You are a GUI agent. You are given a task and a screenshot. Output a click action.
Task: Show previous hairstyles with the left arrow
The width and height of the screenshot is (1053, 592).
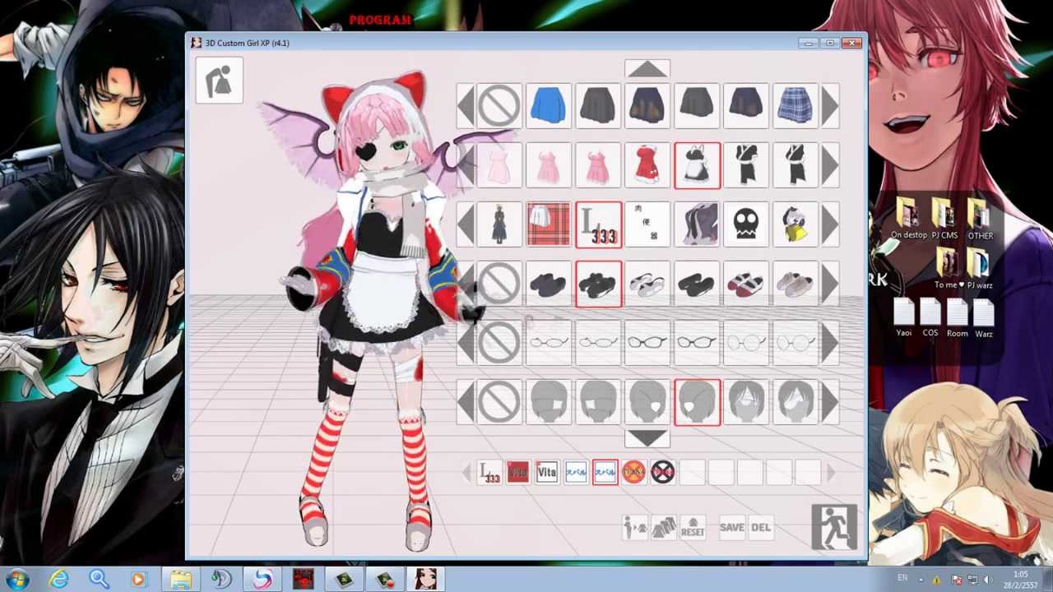(x=466, y=402)
